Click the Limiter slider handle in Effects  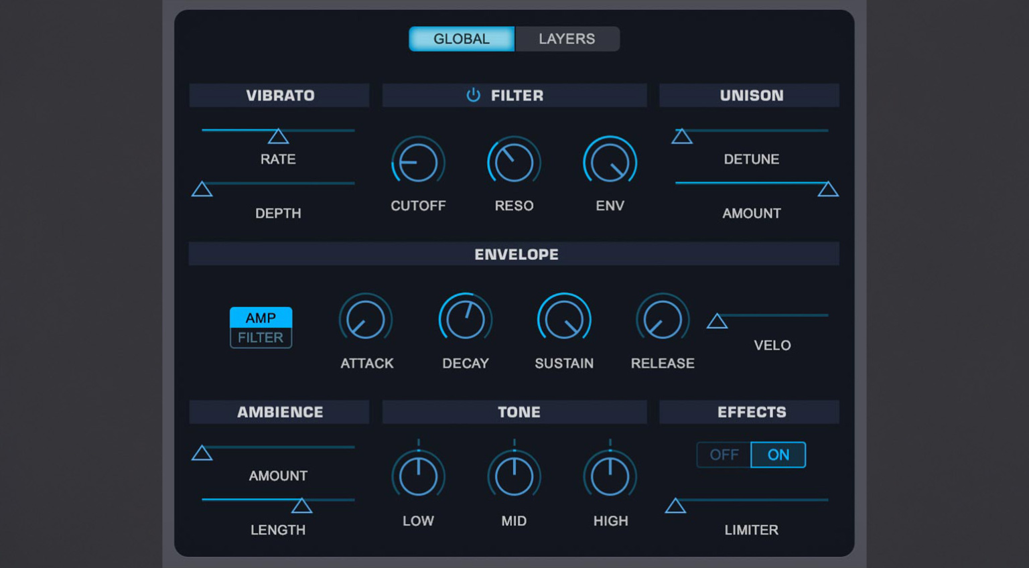click(x=675, y=508)
